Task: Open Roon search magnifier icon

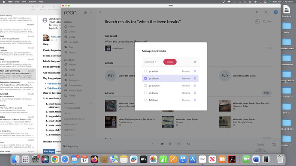Action: [x=266, y=12]
